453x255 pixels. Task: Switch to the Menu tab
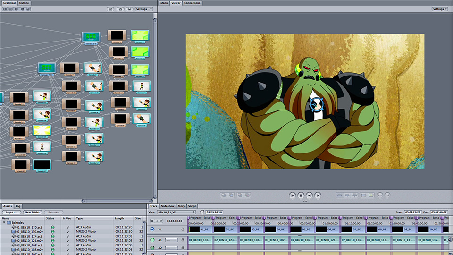(164, 3)
